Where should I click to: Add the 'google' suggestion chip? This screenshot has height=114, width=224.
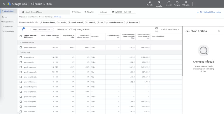[x=62, y=22]
